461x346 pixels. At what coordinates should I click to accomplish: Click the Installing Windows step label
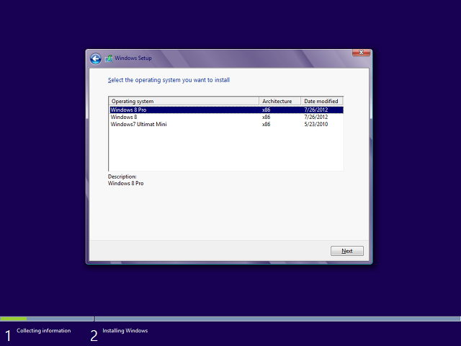point(125,330)
